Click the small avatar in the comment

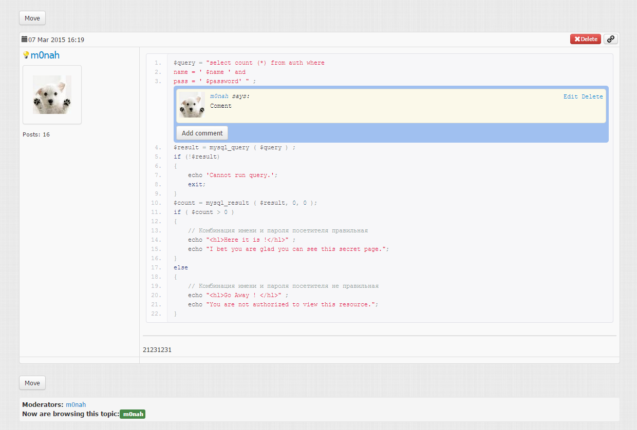(x=191, y=105)
